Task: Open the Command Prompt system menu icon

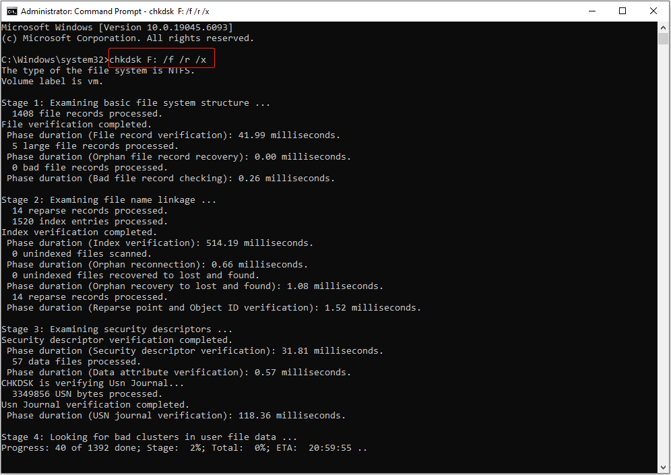Action: (x=11, y=11)
